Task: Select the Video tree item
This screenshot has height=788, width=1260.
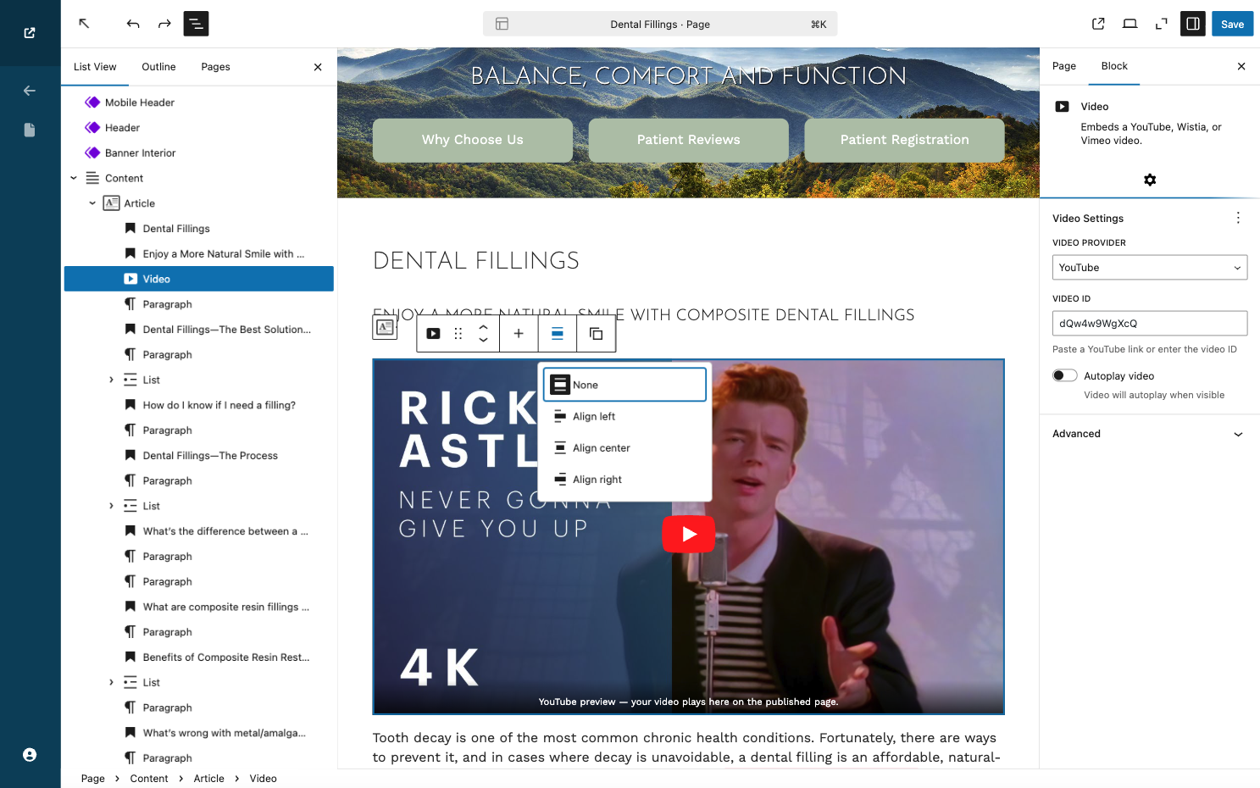Action: click(199, 279)
